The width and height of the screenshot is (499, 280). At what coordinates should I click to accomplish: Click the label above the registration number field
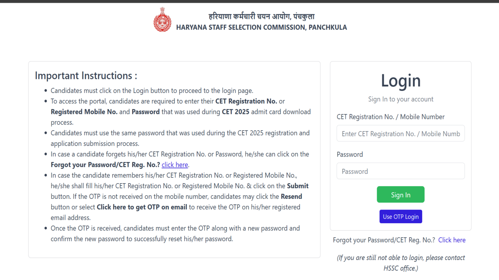[390, 117]
